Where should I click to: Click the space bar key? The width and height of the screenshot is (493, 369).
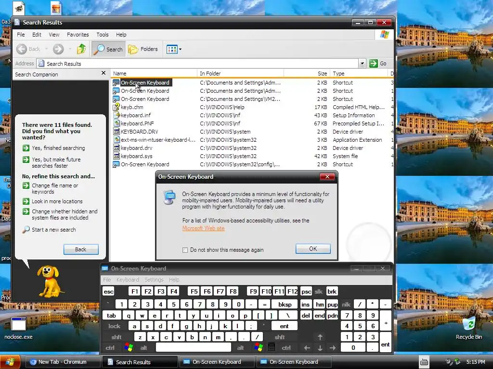pos(194,347)
